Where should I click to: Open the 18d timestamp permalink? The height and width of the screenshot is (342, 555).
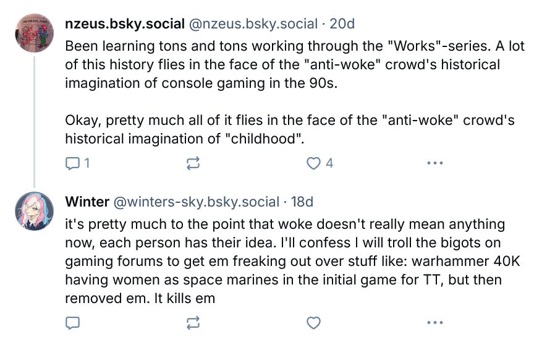[302, 202]
